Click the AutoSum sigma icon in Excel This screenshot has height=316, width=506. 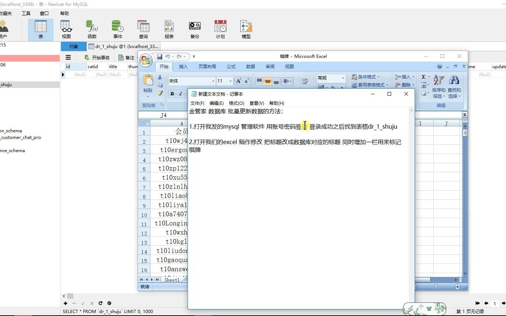tap(424, 77)
